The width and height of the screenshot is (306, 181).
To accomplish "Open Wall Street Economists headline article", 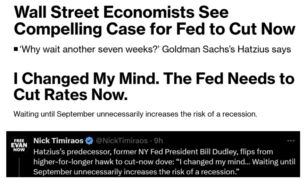I will point(154,21).
